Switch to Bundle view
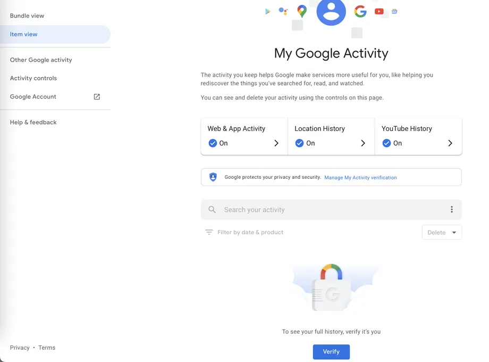 (27, 15)
